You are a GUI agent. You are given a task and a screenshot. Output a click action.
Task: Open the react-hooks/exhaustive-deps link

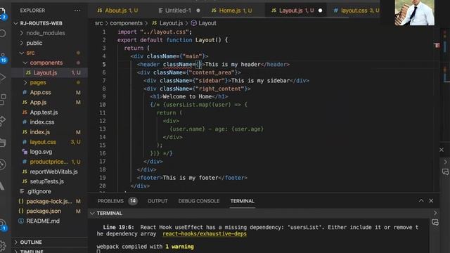coord(205,234)
